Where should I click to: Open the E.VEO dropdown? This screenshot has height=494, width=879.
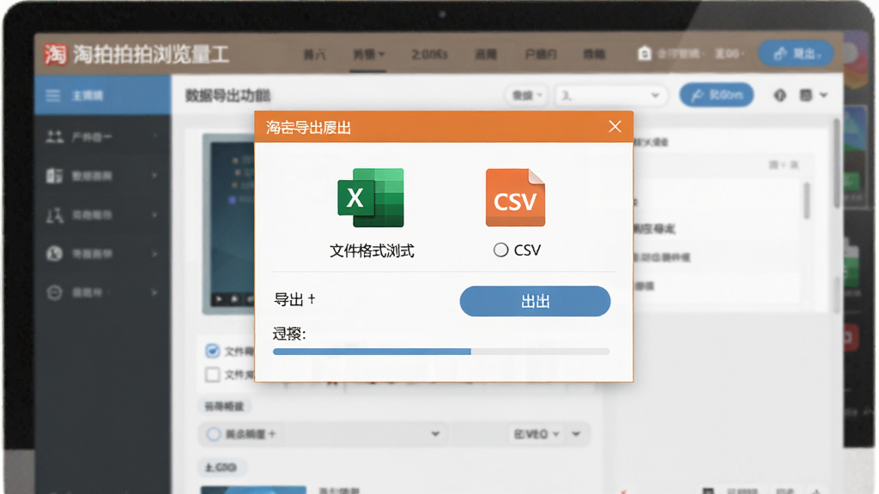pos(536,434)
